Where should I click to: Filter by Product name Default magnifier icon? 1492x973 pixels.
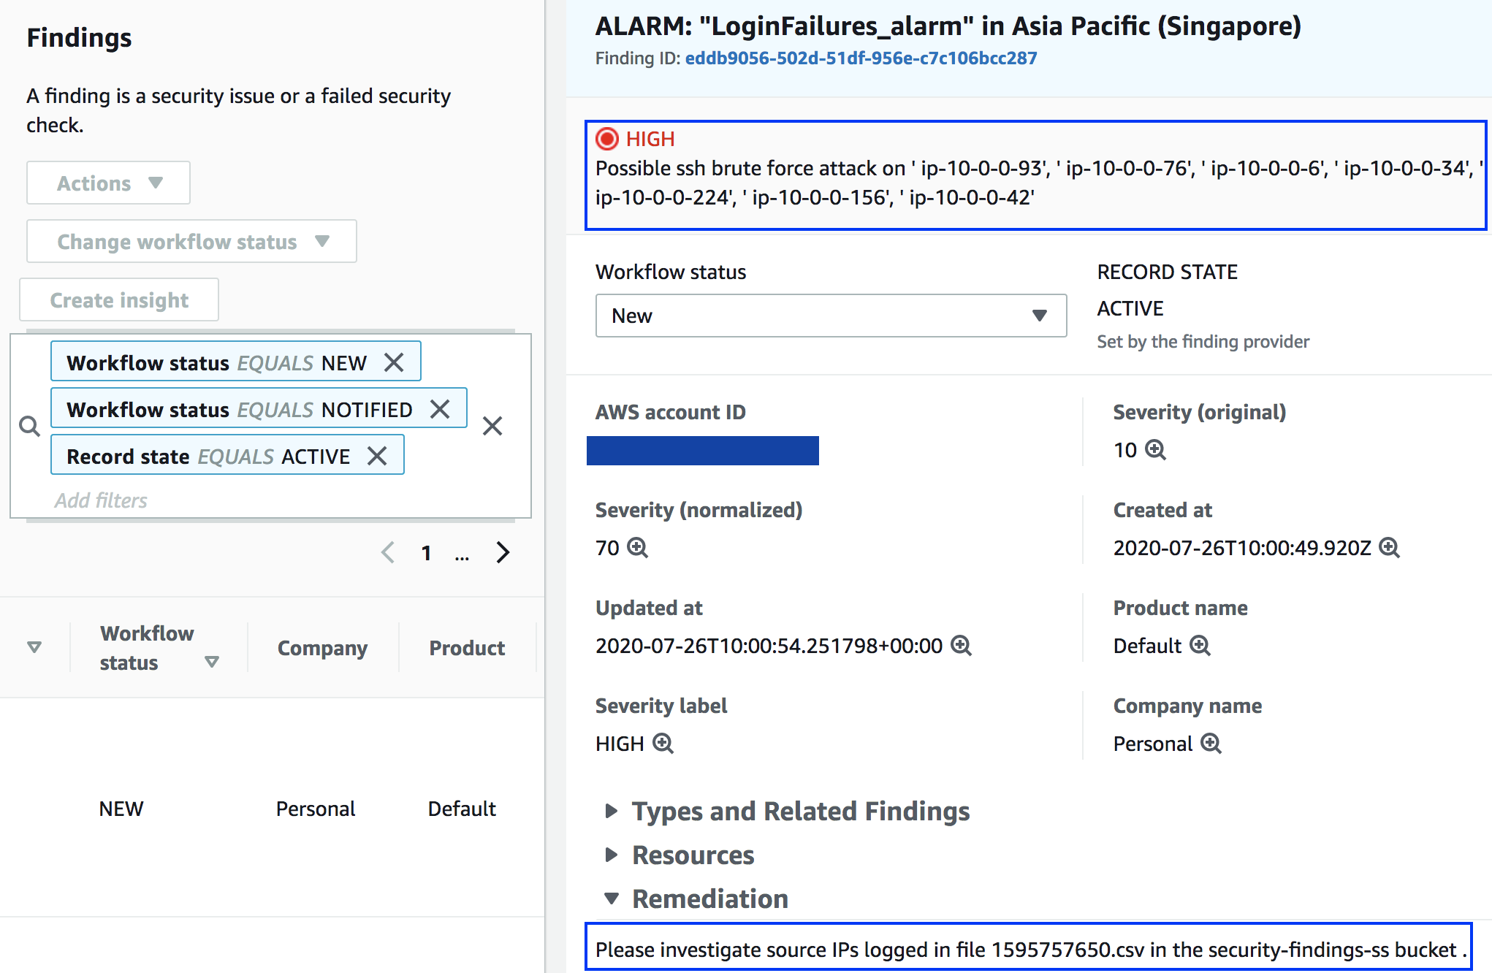[x=1200, y=645]
